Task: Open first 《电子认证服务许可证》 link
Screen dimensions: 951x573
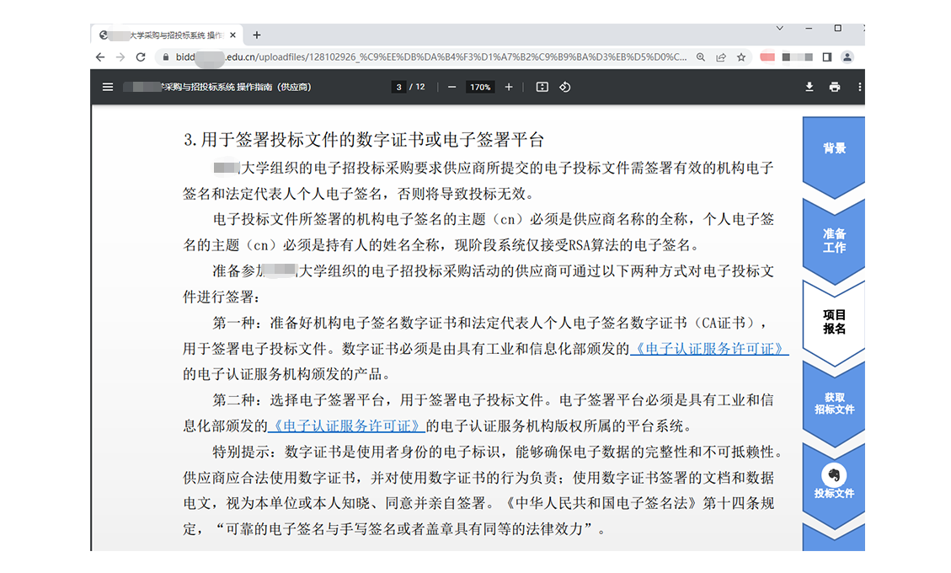Action: (709, 348)
